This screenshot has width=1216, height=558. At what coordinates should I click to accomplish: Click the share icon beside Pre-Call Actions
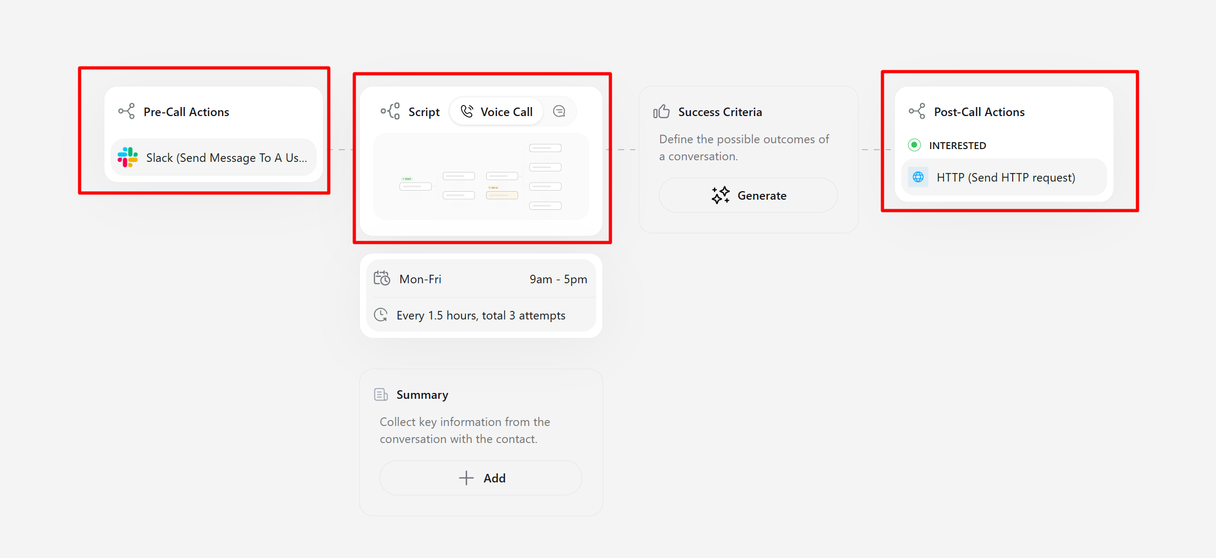pyautogui.click(x=126, y=111)
